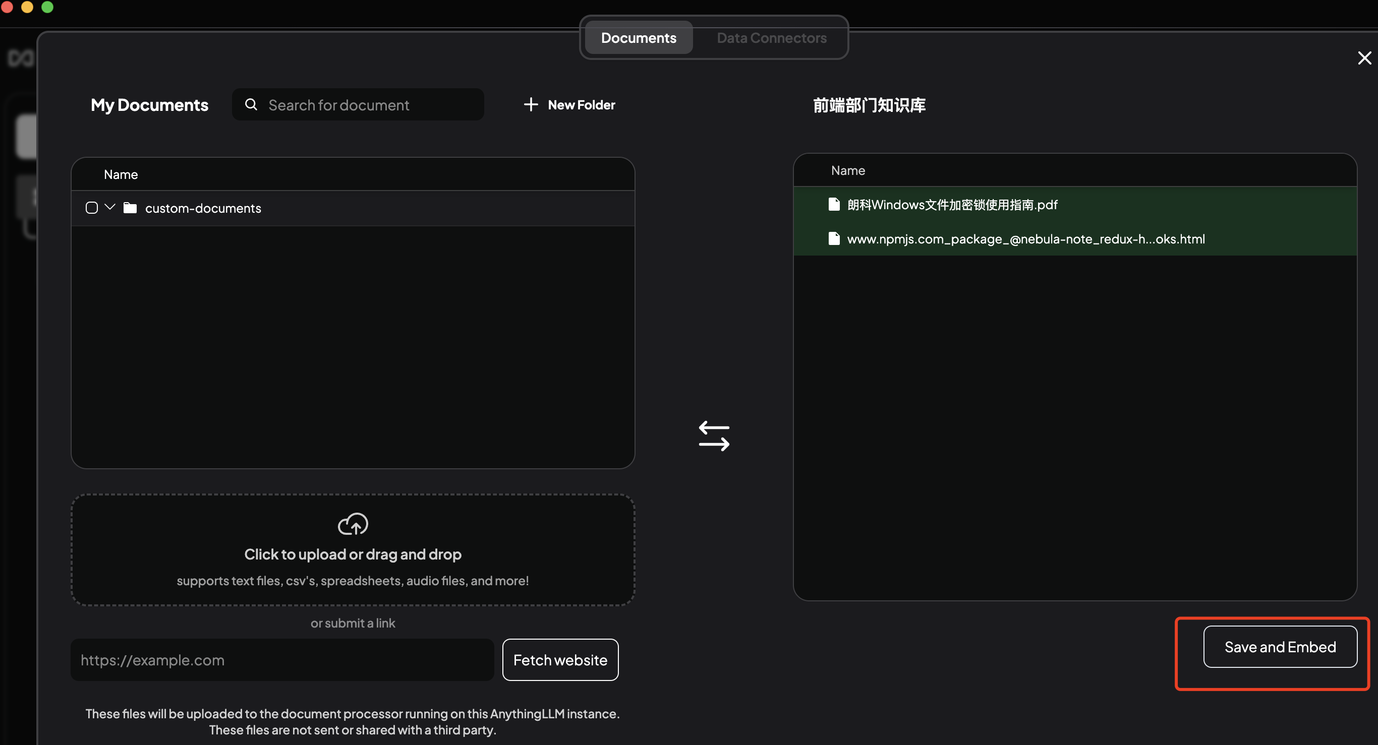Select the 朗科Windows文件加密锁使用指南.pdf row

coord(1075,205)
